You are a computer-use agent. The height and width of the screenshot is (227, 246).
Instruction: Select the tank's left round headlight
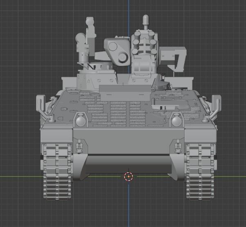pyautogui.click(x=81, y=121)
